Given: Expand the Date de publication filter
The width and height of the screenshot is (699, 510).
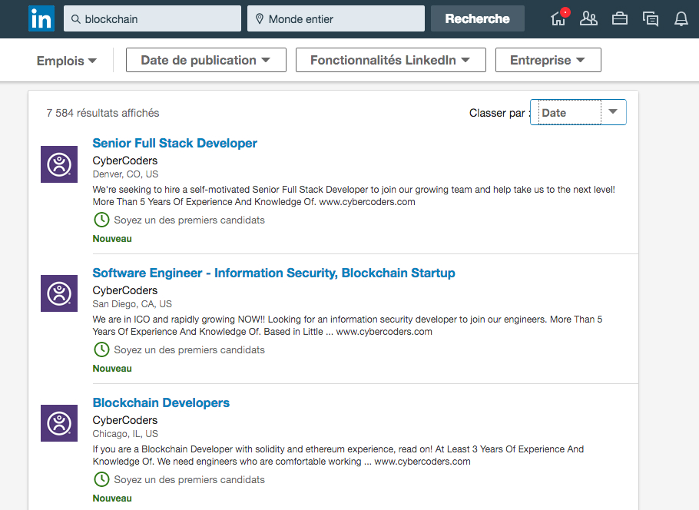Looking at the screenshot, I should (x=206, y=60).
